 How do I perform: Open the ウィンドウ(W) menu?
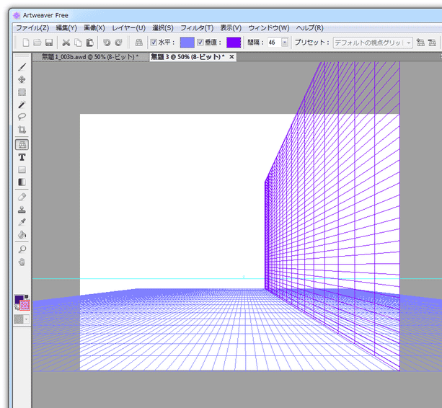coord(269,28)
